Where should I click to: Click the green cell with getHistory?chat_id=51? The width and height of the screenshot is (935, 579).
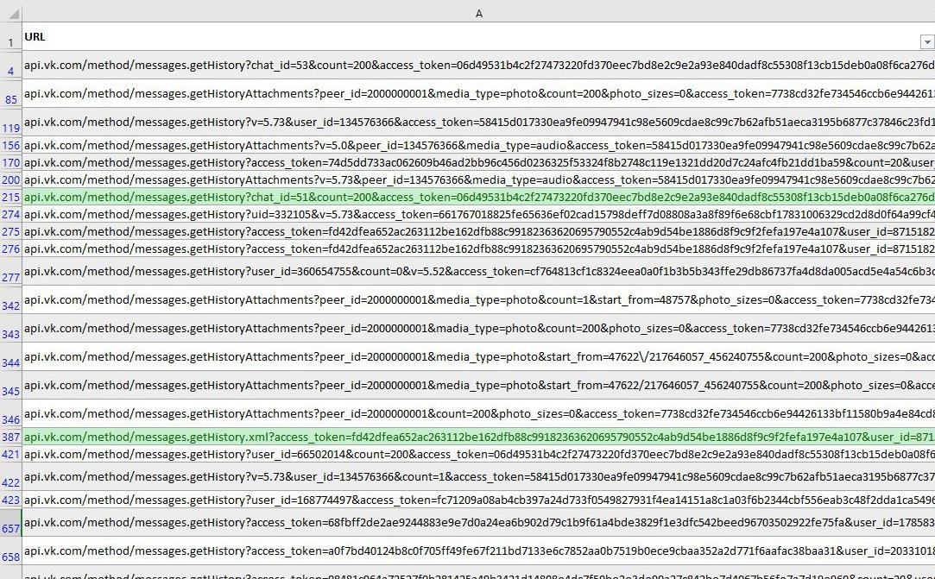(478, 197)
